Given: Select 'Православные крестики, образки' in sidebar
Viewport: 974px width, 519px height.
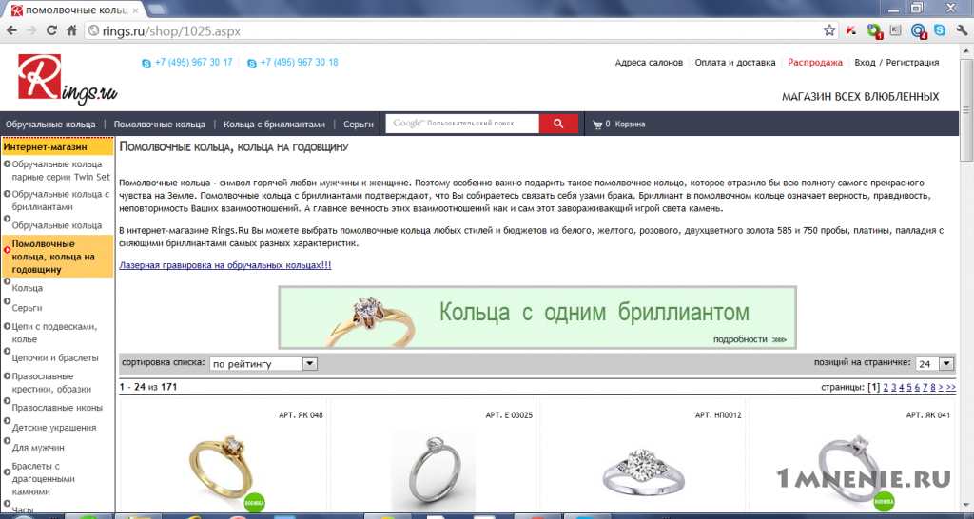Looking at the screenshot, I should [x=51, y=383].
